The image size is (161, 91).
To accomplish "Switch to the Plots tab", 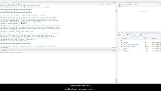I will pyautogui.click(x=124, y=33).
